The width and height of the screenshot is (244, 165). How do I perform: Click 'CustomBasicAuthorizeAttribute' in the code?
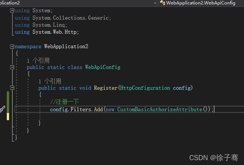[160, 109]
